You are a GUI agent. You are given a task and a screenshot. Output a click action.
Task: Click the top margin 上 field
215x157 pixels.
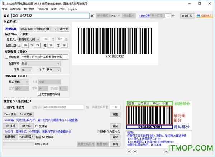point(25,46)
